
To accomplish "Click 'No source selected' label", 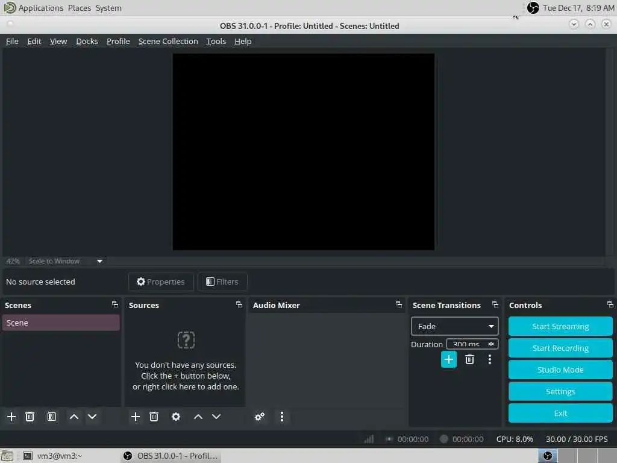I will (x=40, y=282).
